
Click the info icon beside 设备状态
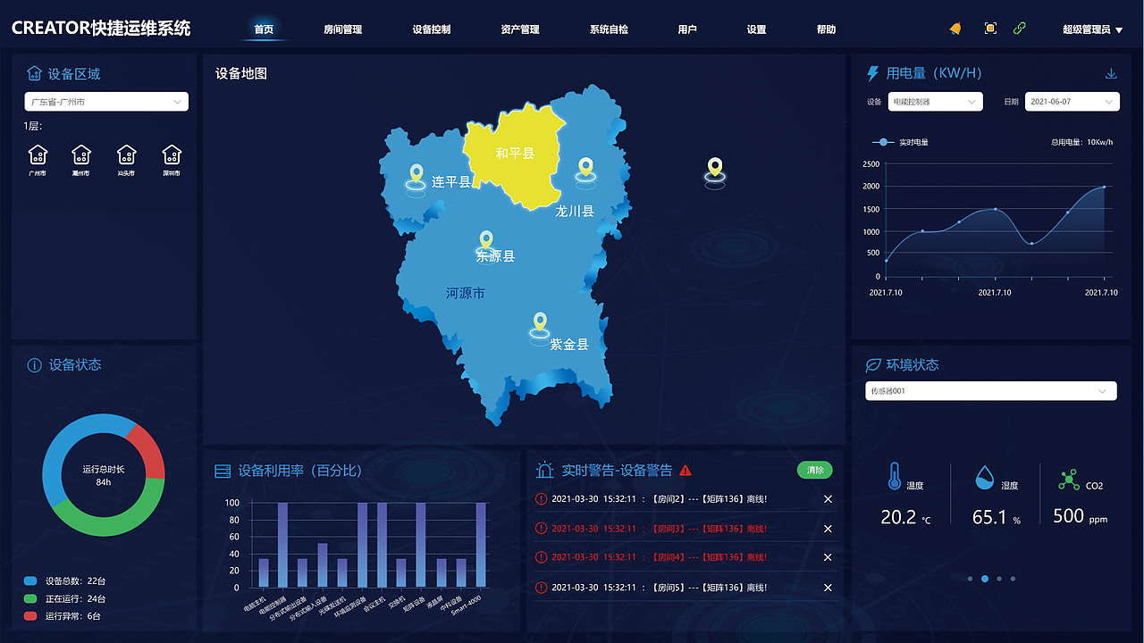point(35,365)
